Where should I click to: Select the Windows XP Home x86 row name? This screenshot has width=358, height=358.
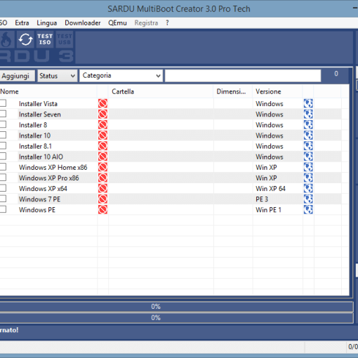coord(53,167)
